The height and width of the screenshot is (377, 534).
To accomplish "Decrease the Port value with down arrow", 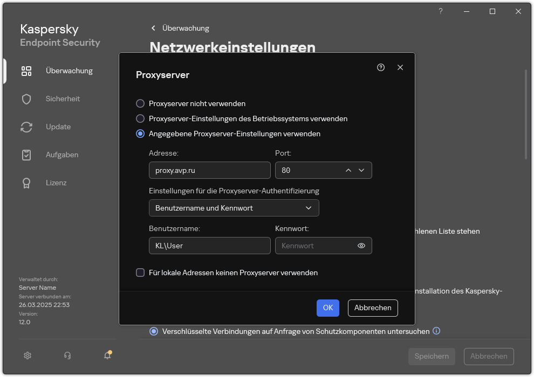I will click(362, 170).
